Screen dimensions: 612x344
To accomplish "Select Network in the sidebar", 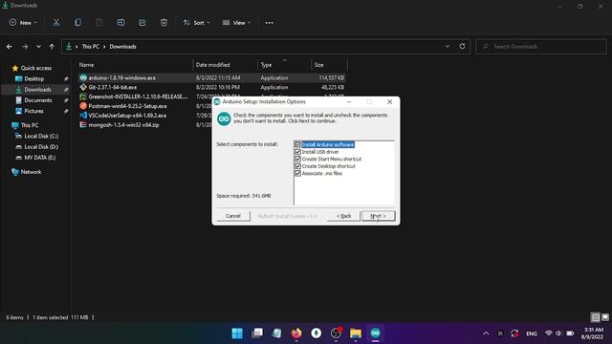I will [31, 172].
